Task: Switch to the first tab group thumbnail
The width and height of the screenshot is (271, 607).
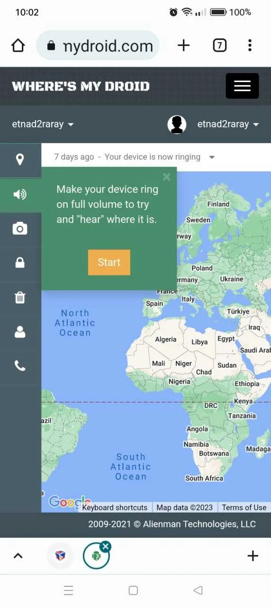Action: point(60,556)
